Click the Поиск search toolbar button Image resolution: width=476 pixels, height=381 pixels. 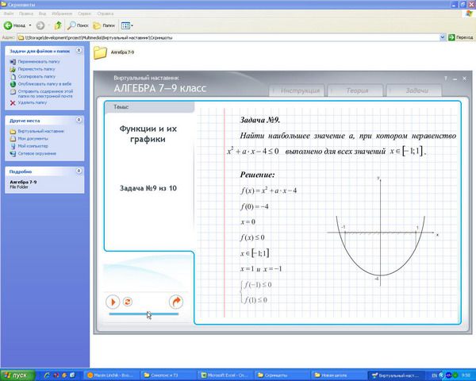point(78,25)
